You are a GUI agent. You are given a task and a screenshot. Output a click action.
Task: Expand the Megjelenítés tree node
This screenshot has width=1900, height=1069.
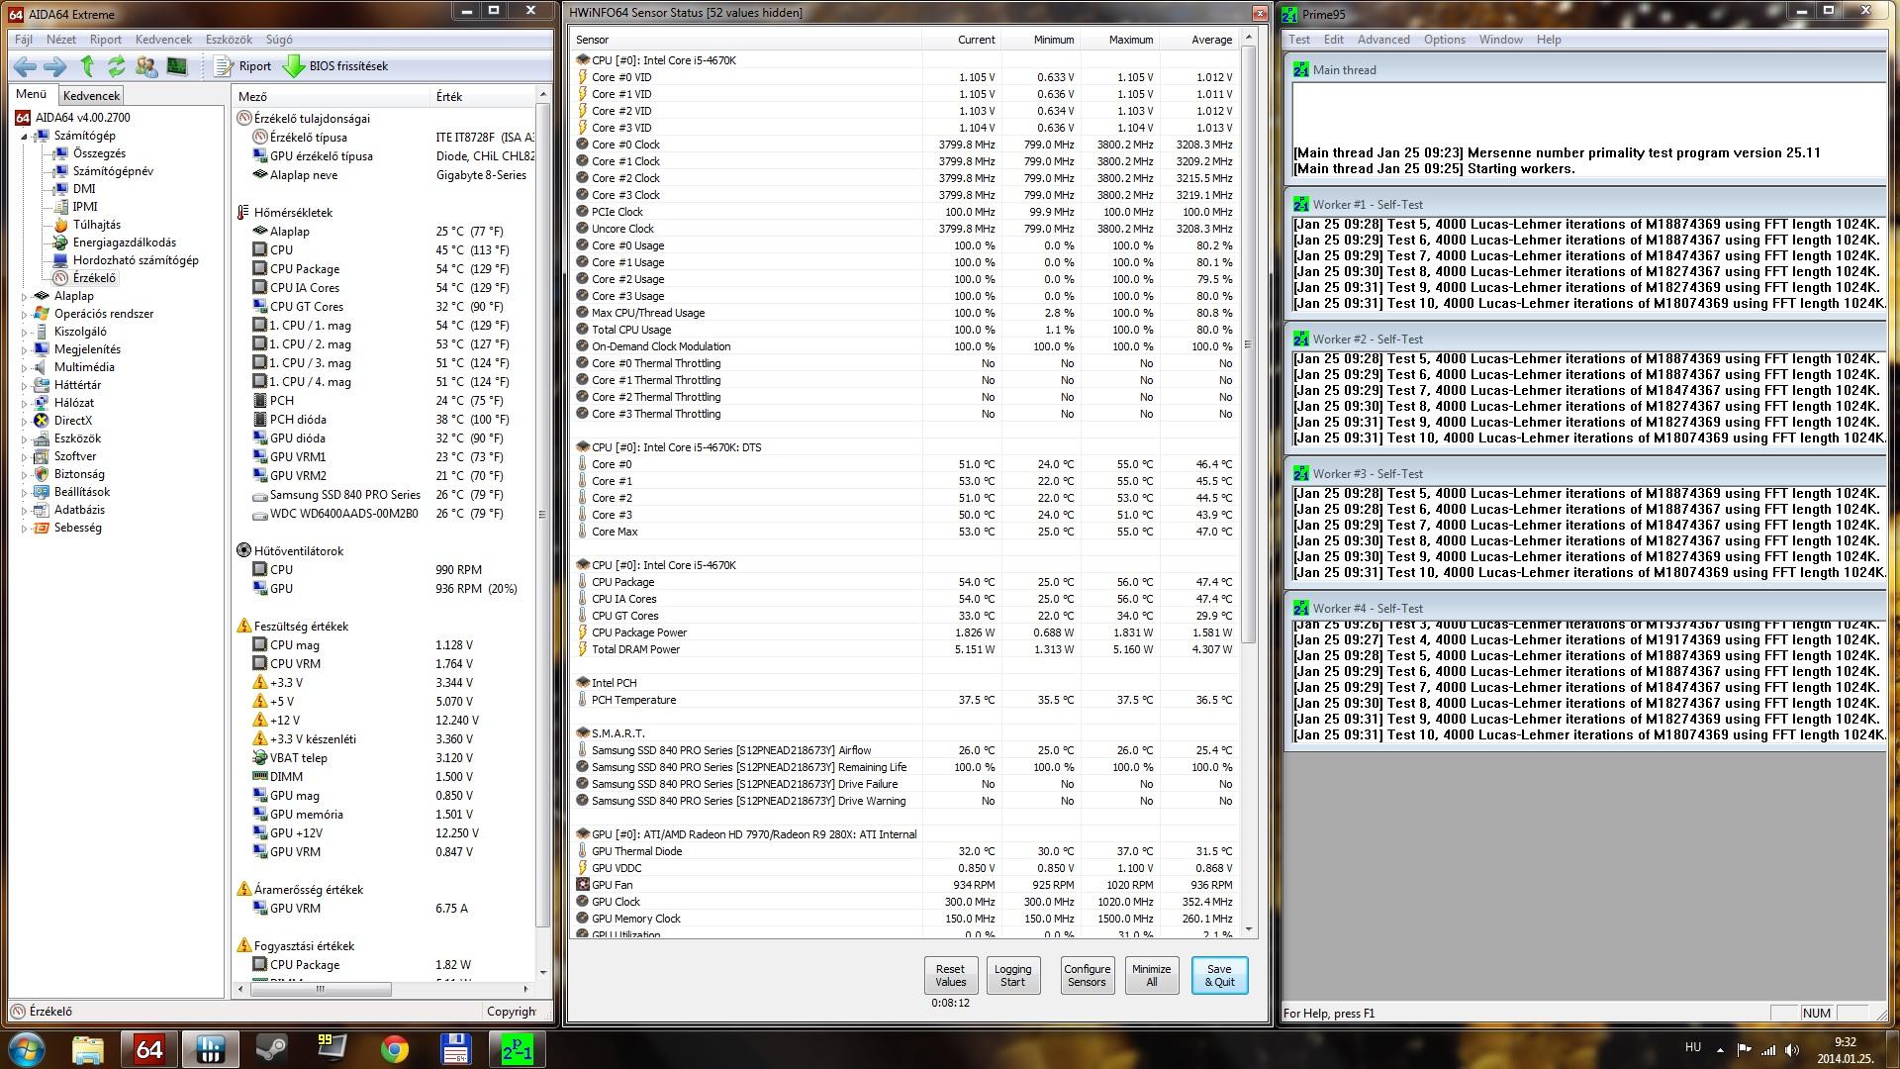(x=24, y=349)
